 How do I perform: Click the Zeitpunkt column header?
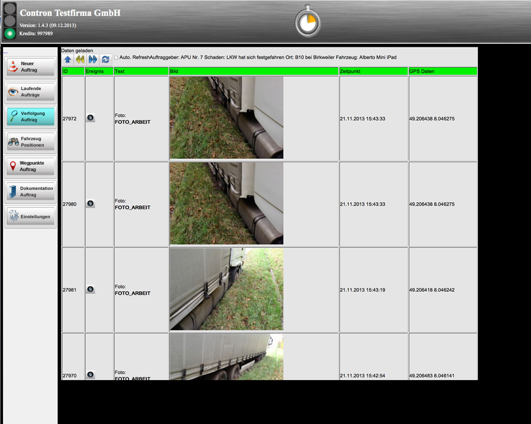click(x=373, y=71)
